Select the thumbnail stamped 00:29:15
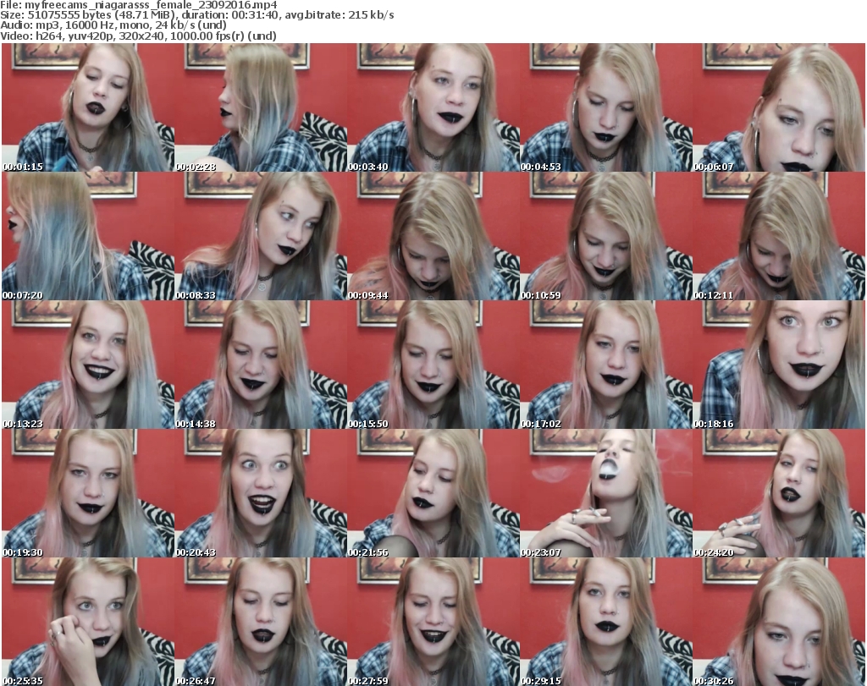 click(606, 622)
